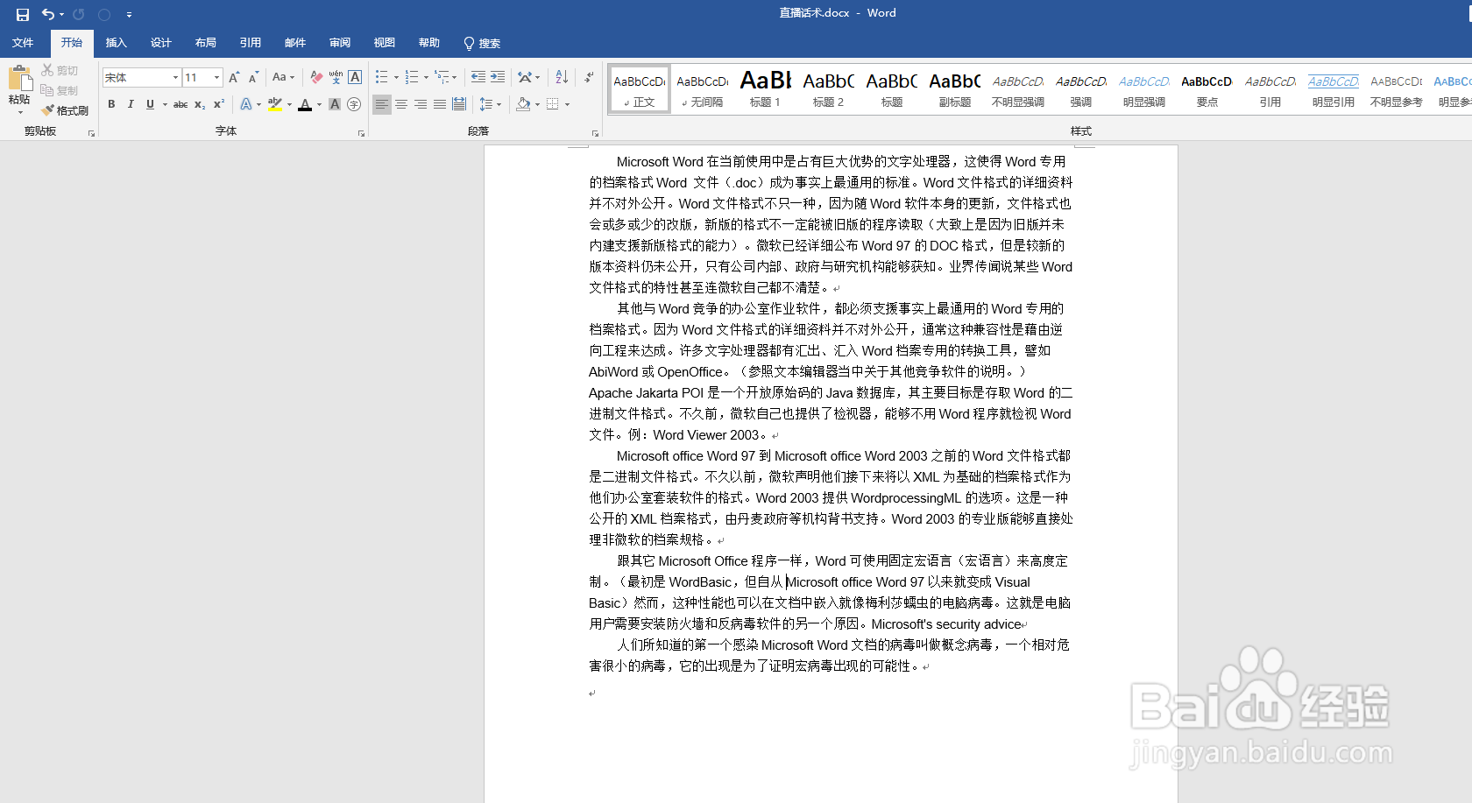Expand the paste options arrow
Image resolution: width=1472 pixels, height=803 pixels.
point(19,112)
